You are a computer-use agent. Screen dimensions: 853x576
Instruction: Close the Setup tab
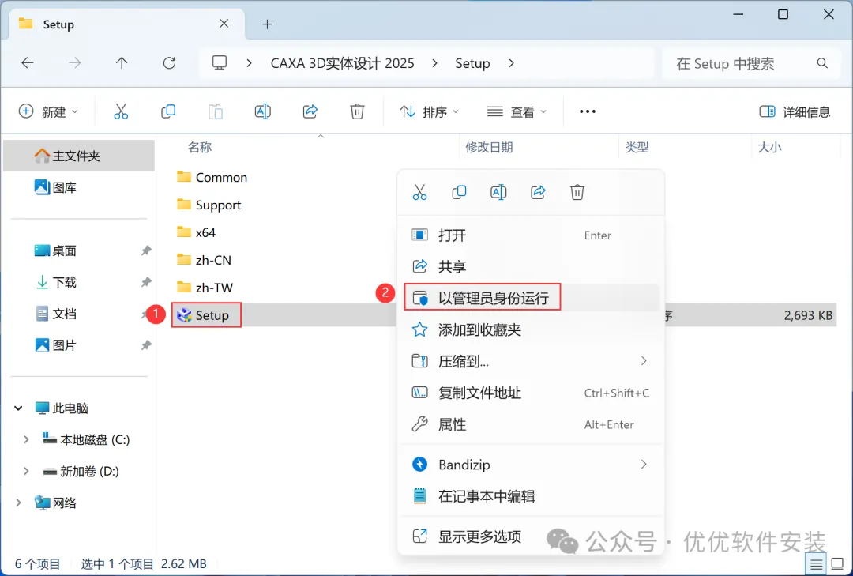coord(224,24)
